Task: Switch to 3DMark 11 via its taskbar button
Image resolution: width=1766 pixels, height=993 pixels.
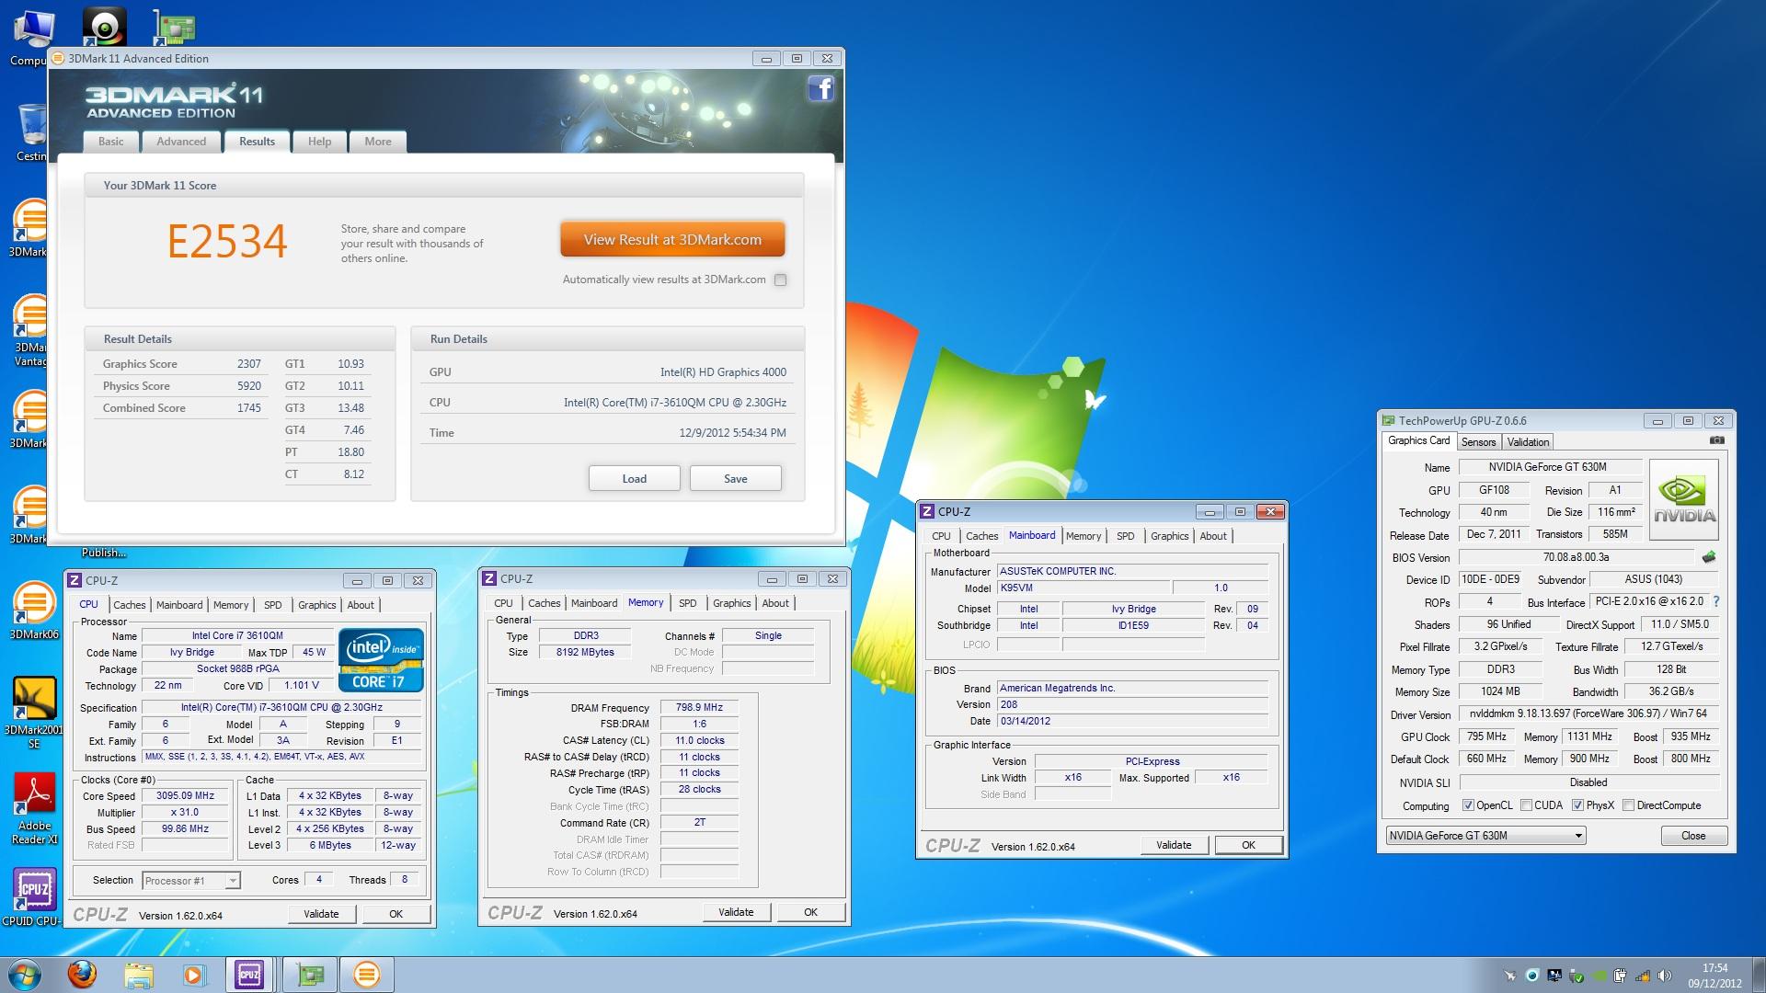Action: [x=367, y=975]
